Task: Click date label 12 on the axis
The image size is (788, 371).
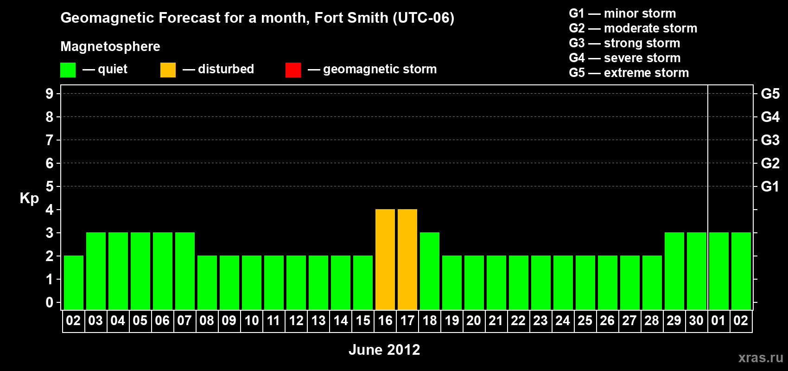Action: click(296, 320)
